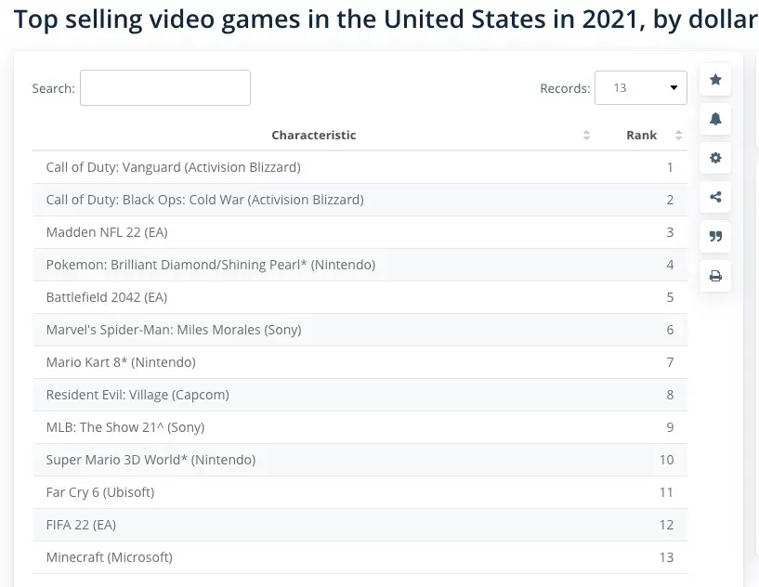Screen dimensions: 759x587
Task: Click the Search input field
Action: (x=165, y=88)
